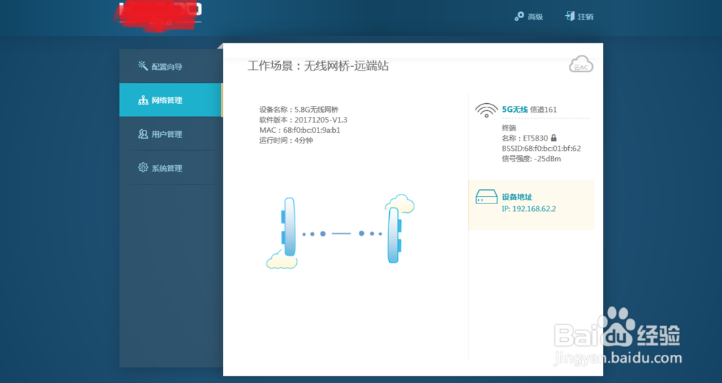Click the user icon for 用户管理
Image resolution: width=722 pixels, height=383 pixels.
(x=143, y=133)
